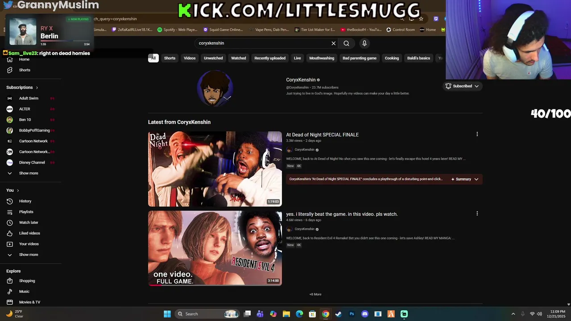Open Watch later in sidebar

coord(29,222)
